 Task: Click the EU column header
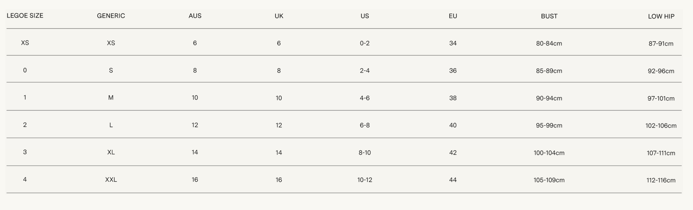coord(453,16)
